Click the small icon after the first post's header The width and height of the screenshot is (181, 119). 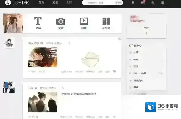(69, 43)
